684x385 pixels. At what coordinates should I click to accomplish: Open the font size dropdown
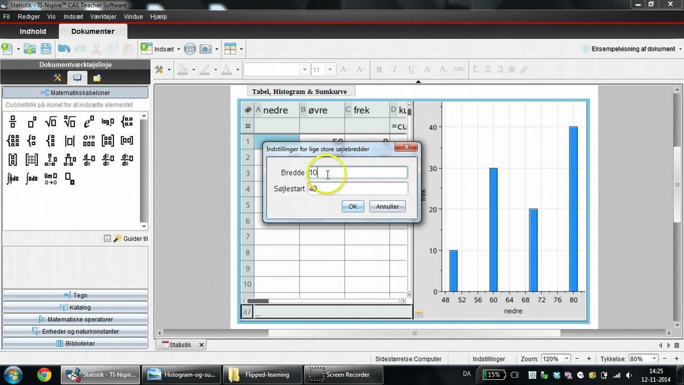331,70
